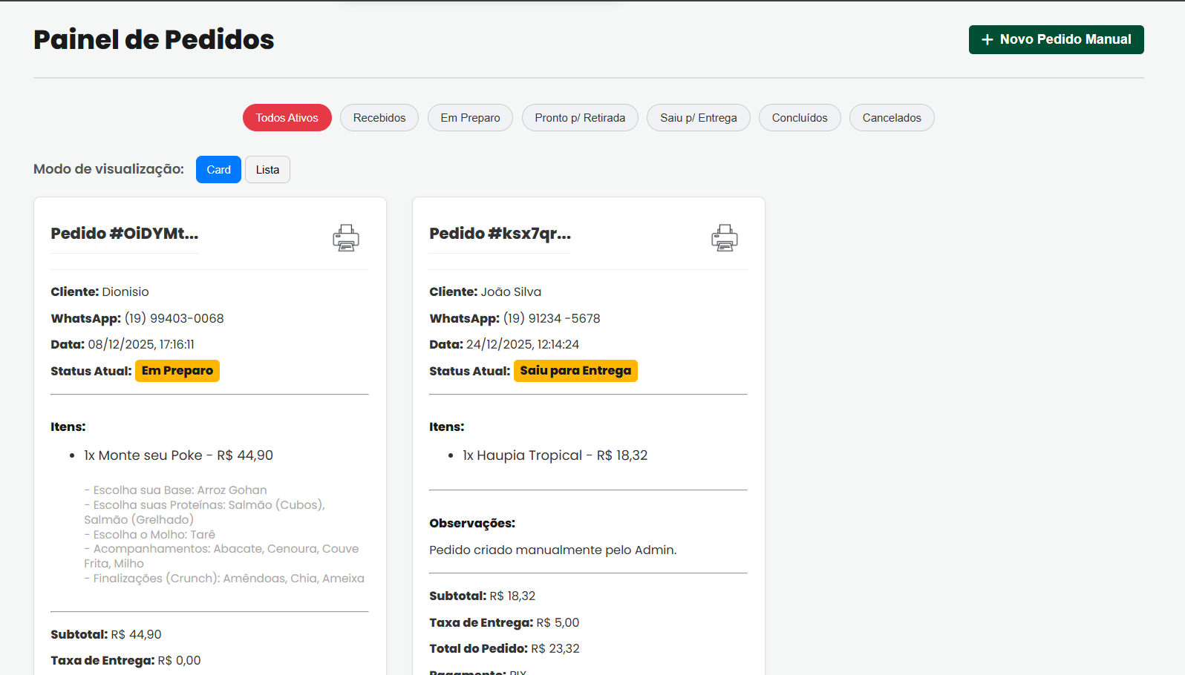Screen dimensions: 1185x675
Task: Filter orders by Recebidos
Action: 379,118
